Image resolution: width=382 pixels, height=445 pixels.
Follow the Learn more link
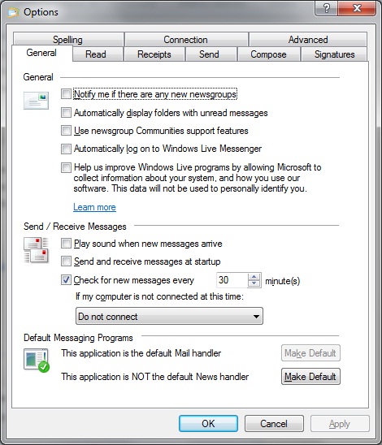point(94,207)
